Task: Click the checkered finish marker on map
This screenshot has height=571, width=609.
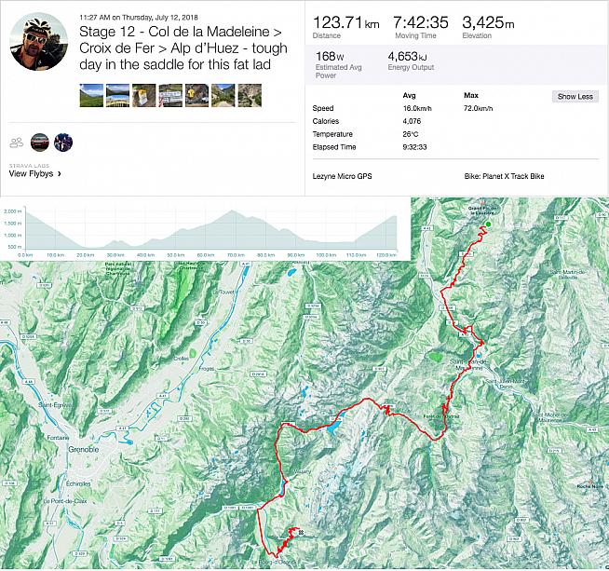Action: click(x=302, y=534)
